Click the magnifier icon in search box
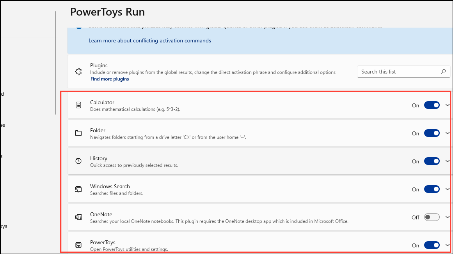This screenshot has height=254, width=453. coord(443,72)
